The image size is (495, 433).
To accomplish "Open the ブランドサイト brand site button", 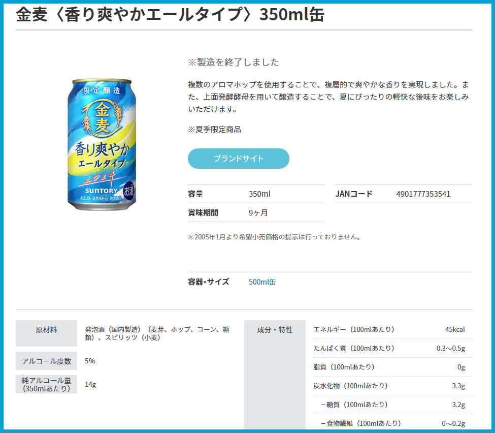I will tap(238, 159).
